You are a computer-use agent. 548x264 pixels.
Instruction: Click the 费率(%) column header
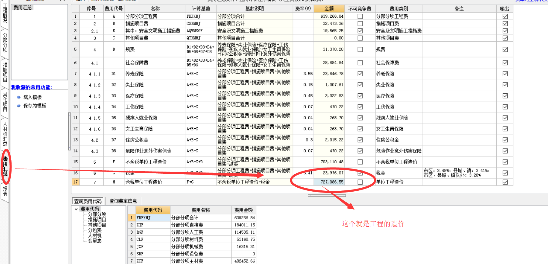click(x=303, y=9)
